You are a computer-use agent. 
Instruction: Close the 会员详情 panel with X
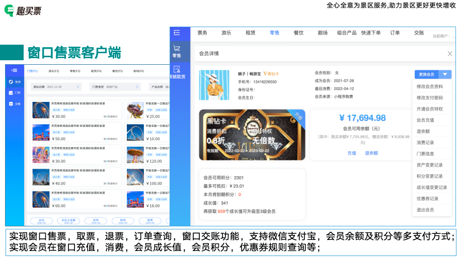[x=450, y=54]
